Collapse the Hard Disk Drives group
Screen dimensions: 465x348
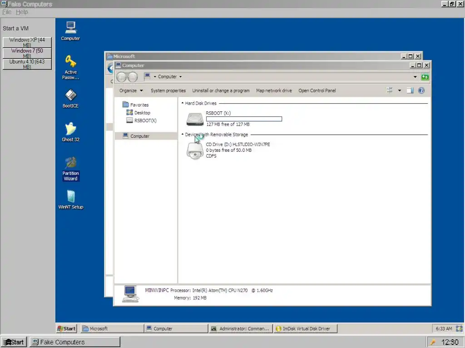tap(183, 103)
